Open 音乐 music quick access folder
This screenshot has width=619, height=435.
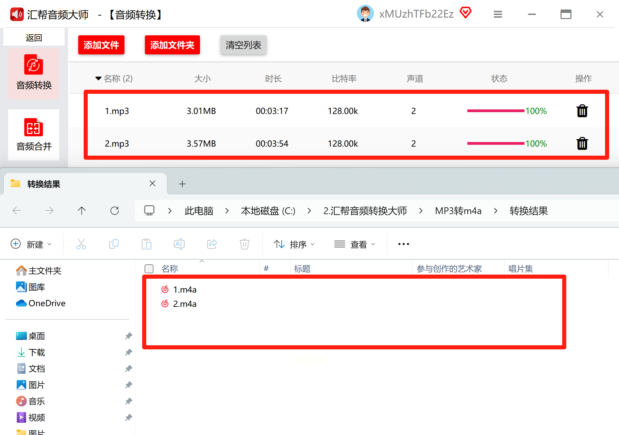point(31,401)
